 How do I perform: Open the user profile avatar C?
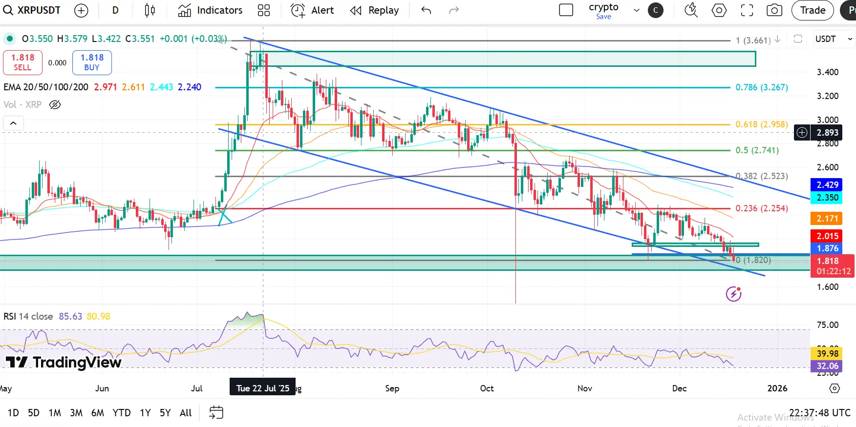[655, 10]
